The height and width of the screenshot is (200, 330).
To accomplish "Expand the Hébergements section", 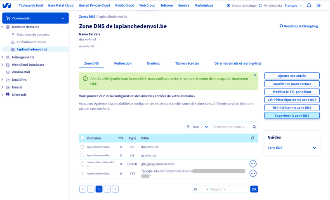I will pos(2,57).
